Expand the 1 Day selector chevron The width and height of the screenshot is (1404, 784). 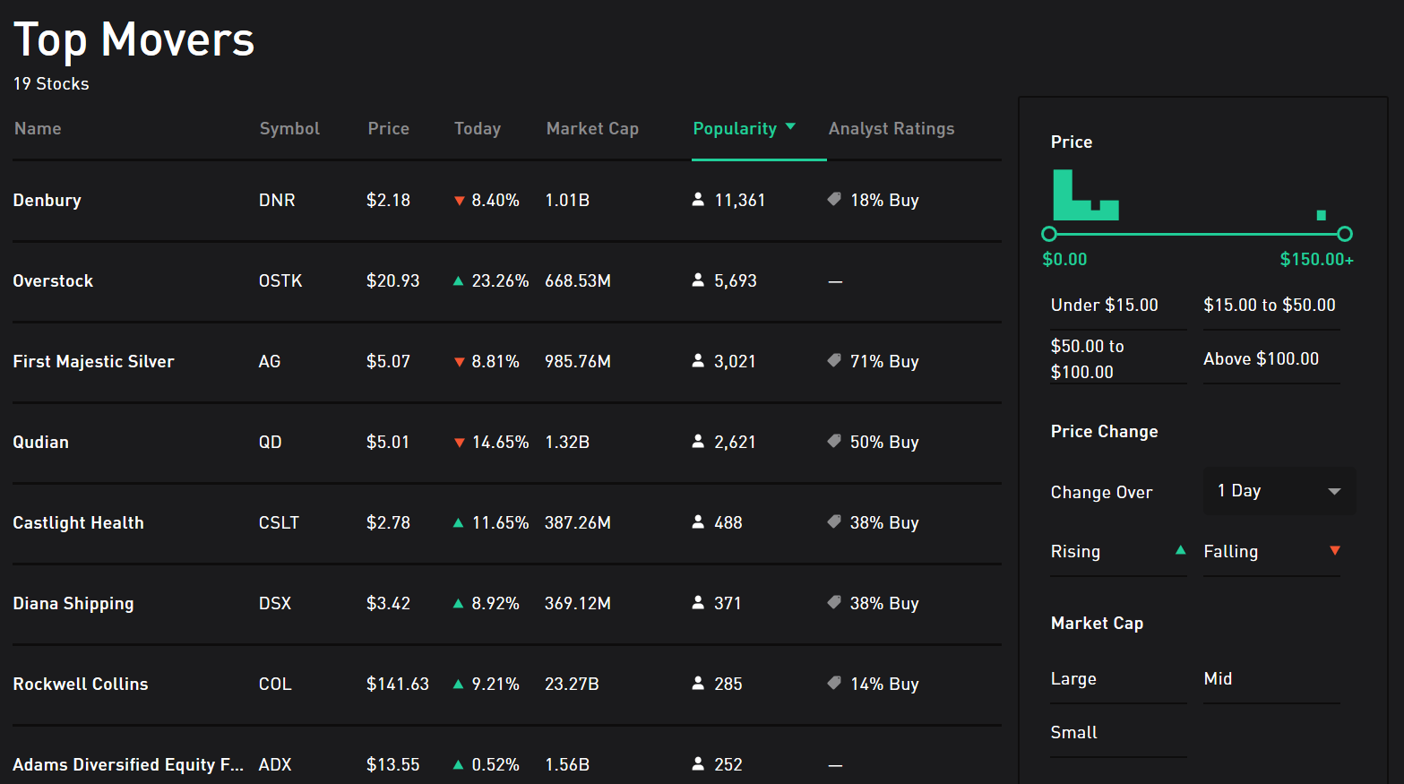1334,490
